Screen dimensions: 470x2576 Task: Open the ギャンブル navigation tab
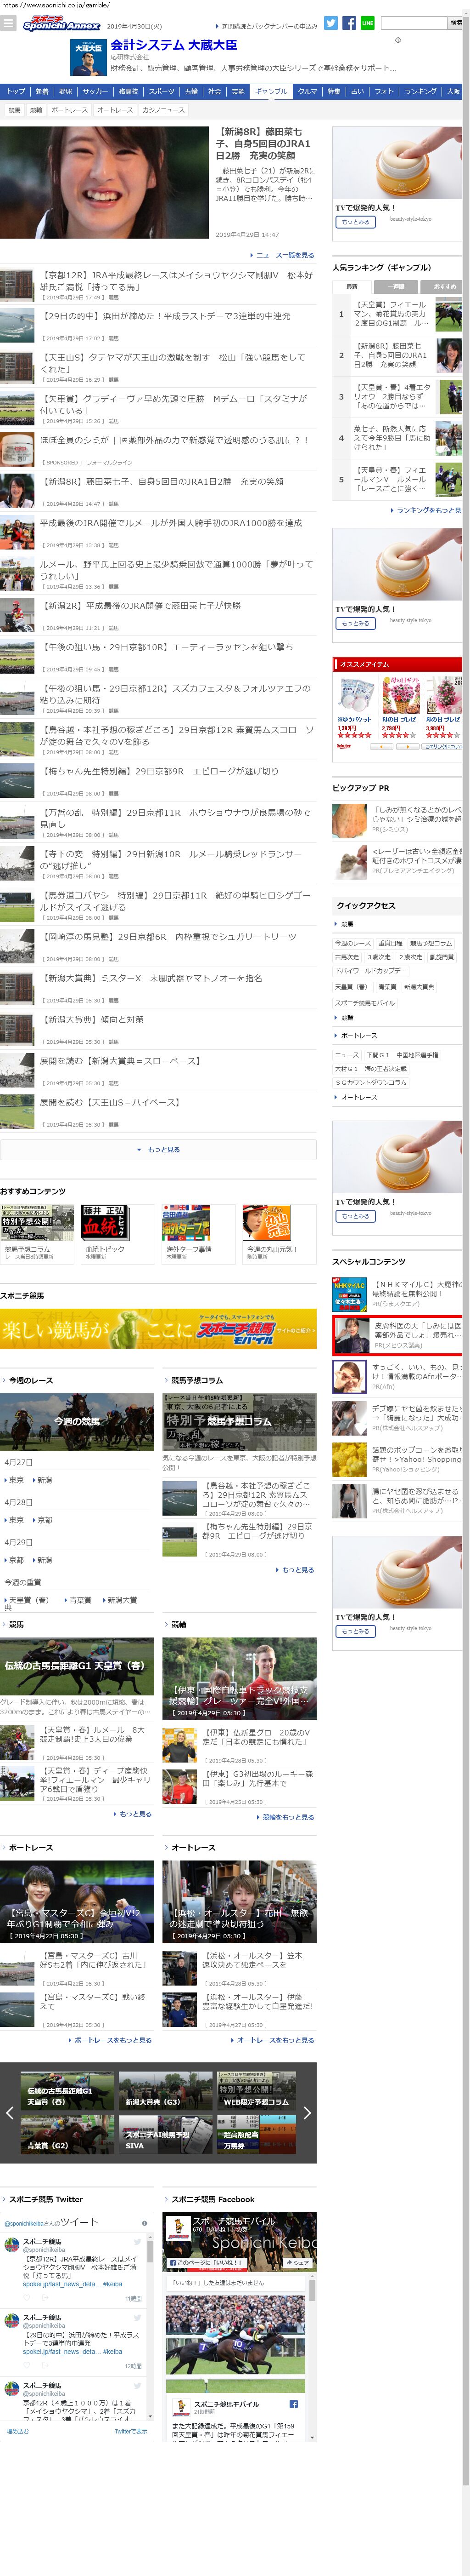[270, 91]
